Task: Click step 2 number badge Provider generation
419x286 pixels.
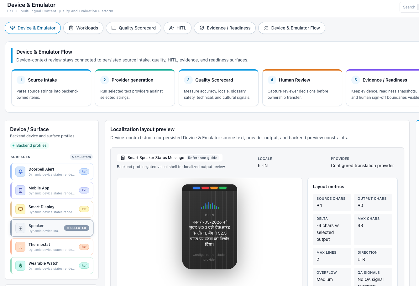Action: pos(105,80)
